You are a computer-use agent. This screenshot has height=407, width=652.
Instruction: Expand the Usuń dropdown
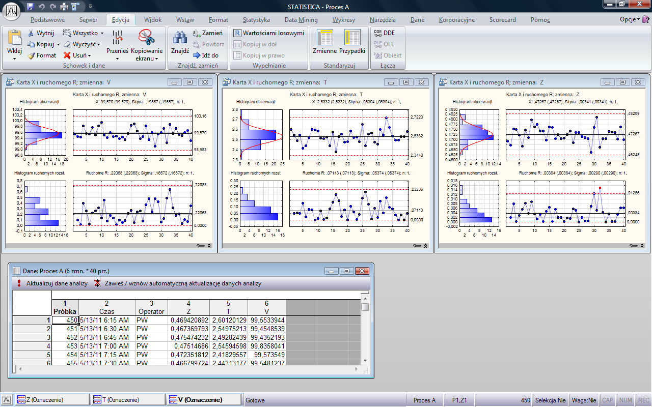pyautogui.click(x=89, y=55)
